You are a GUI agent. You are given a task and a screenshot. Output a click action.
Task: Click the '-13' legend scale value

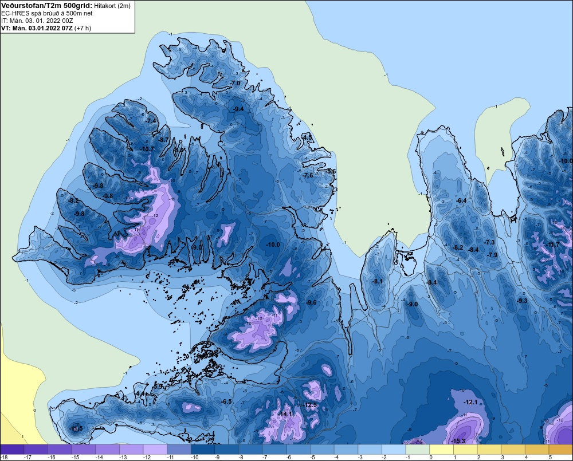(x=123, y=458)
